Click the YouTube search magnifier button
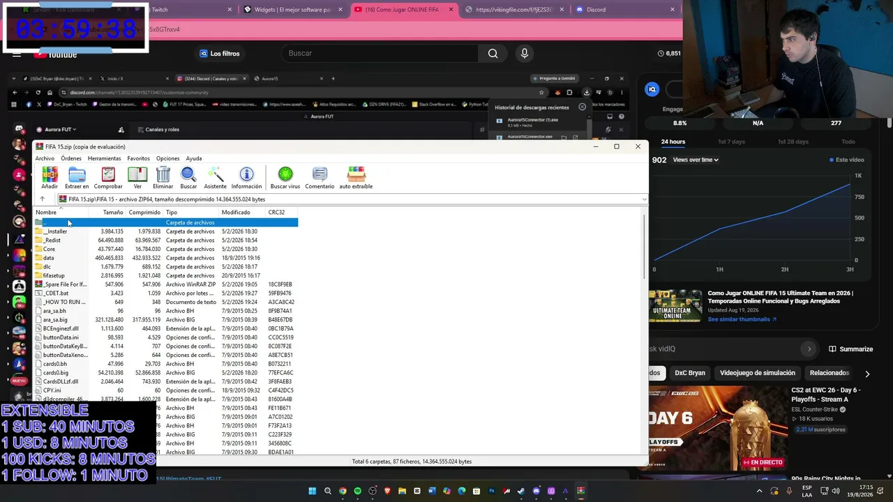This screenshot has width=893, height=502. (x=493, y=53)
